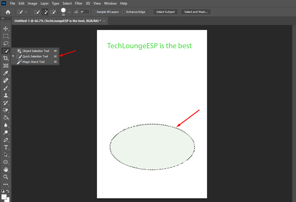
Task: Choose Subtract from selection mode
Action: 53,12
